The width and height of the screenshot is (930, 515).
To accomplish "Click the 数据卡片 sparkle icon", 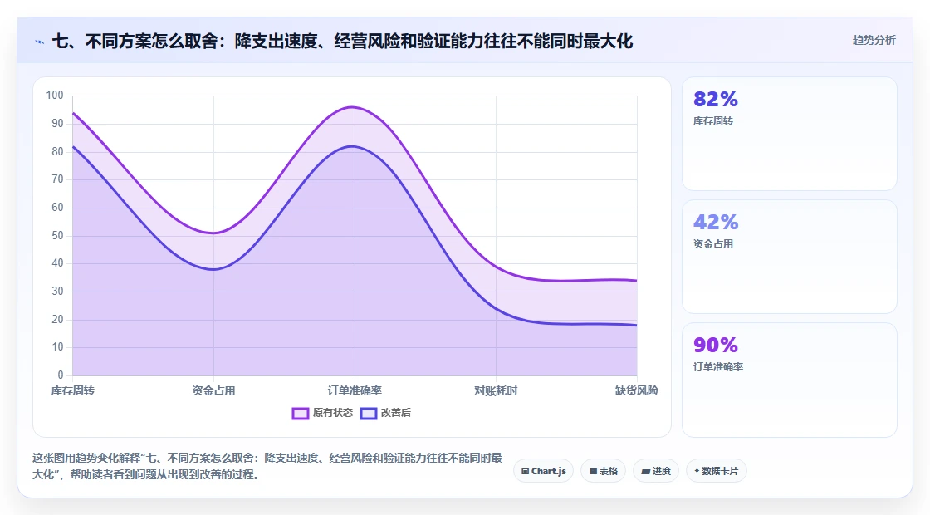I will coord(697,471).
